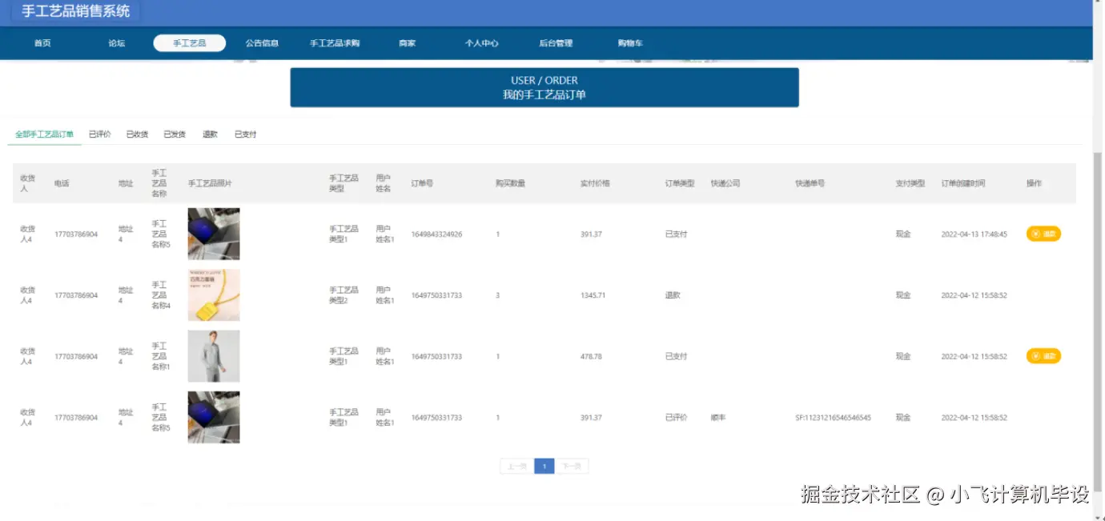The image size is (1105, 521).
Task: Show orders under the 已收货 tab
Action: tap(137, 134)
